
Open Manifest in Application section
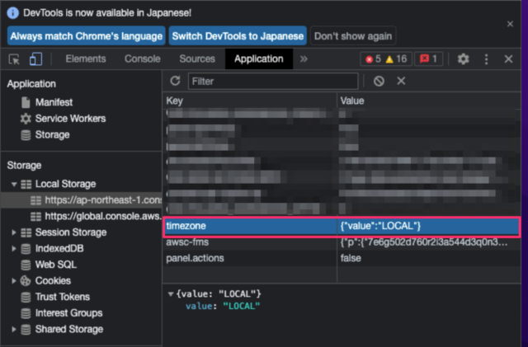tap(54, 102)
